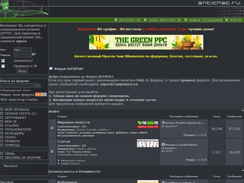Focus the Ник username field
Screen dimensions: 244x183
23,50
